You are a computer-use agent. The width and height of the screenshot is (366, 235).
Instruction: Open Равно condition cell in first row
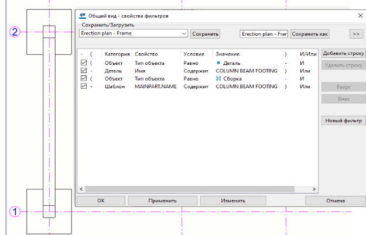coord(191,62)
